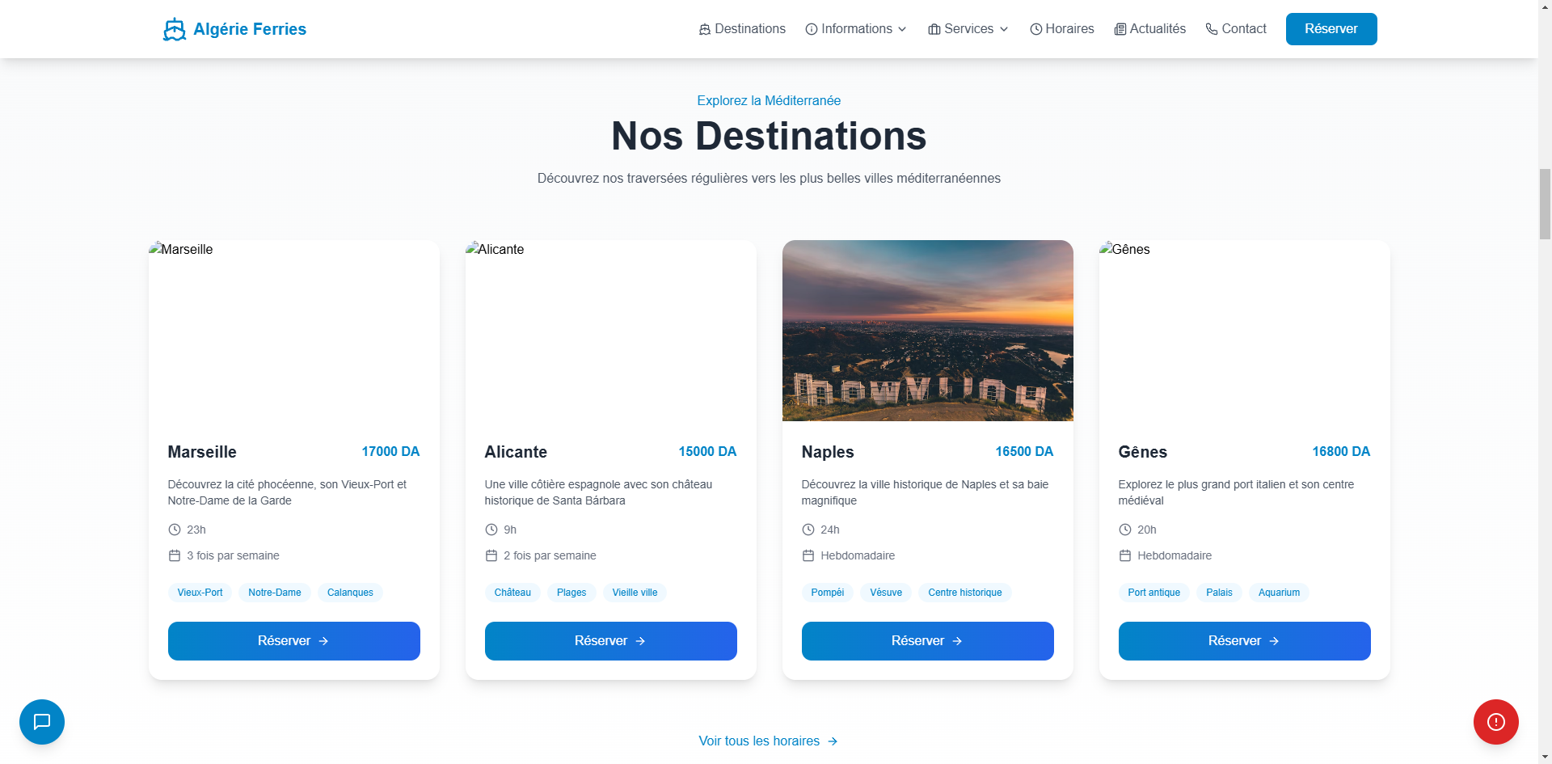Select the Notre-Dame tag

click(x=275, y=593)
